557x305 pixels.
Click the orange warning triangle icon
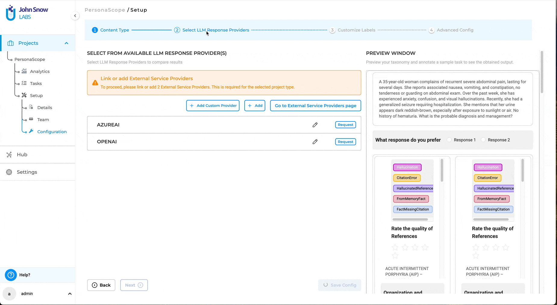tap(95, 83)
